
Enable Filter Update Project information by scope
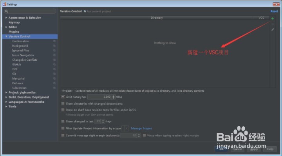[x=63, y=128]
